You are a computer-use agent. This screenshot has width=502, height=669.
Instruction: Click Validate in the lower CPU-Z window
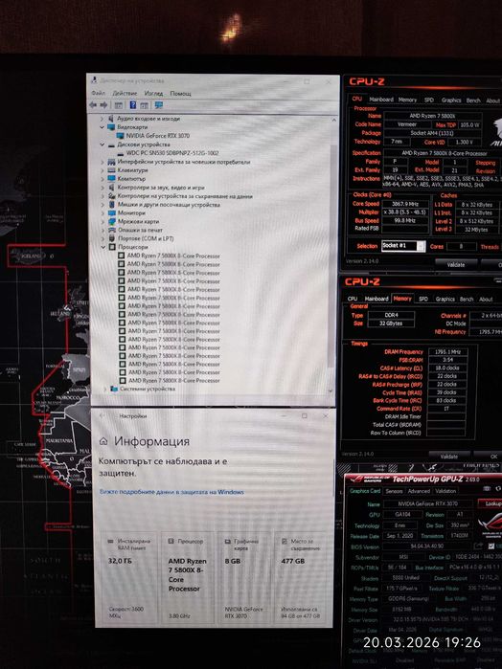pos(449,457)
